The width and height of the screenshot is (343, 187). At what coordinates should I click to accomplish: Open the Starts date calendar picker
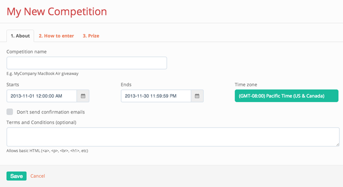click(83, 96)
